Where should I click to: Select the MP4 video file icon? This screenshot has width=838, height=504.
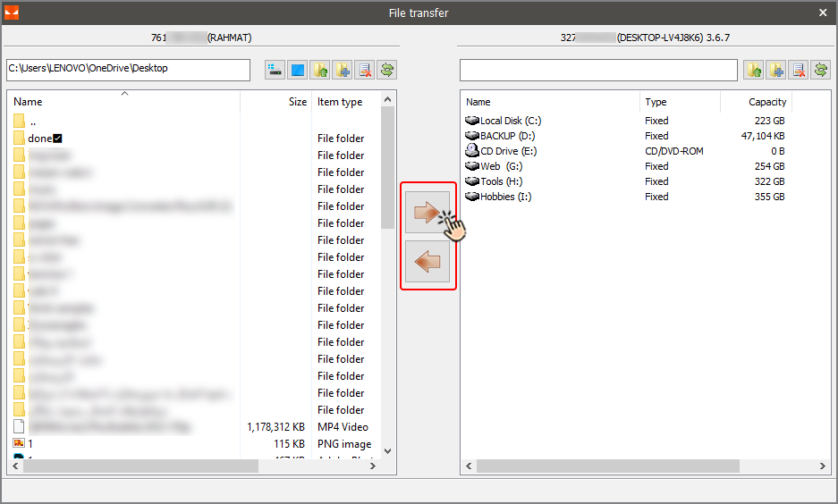pyautogui.click(x=19, y=426)
